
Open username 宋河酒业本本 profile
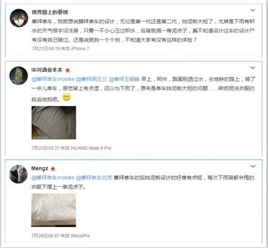(47, 70)
